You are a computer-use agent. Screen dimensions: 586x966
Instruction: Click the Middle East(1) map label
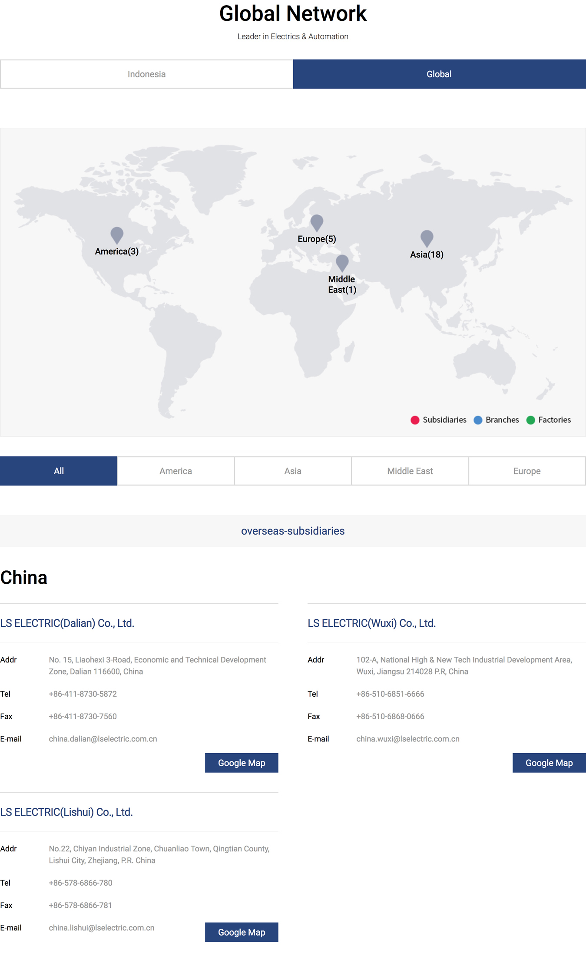click(x=342, y=285)
